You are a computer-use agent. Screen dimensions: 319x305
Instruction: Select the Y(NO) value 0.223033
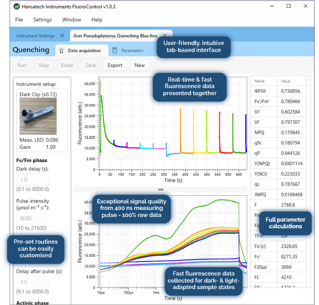pyautogui.click(x=290, y=174)
